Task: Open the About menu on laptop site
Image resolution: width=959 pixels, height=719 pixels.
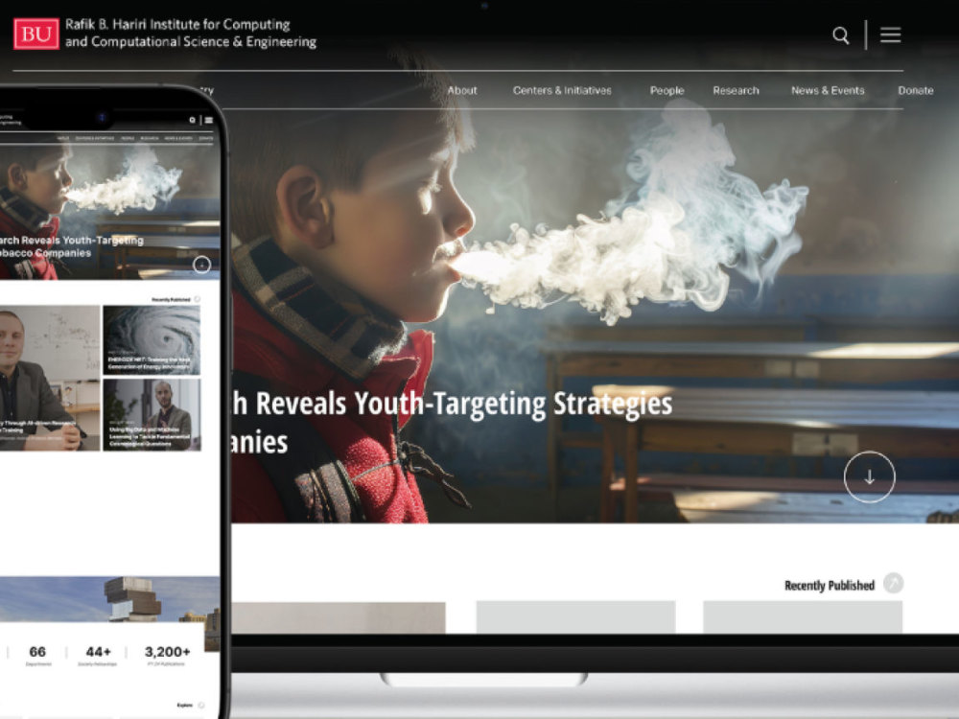Action: point(462,90)
